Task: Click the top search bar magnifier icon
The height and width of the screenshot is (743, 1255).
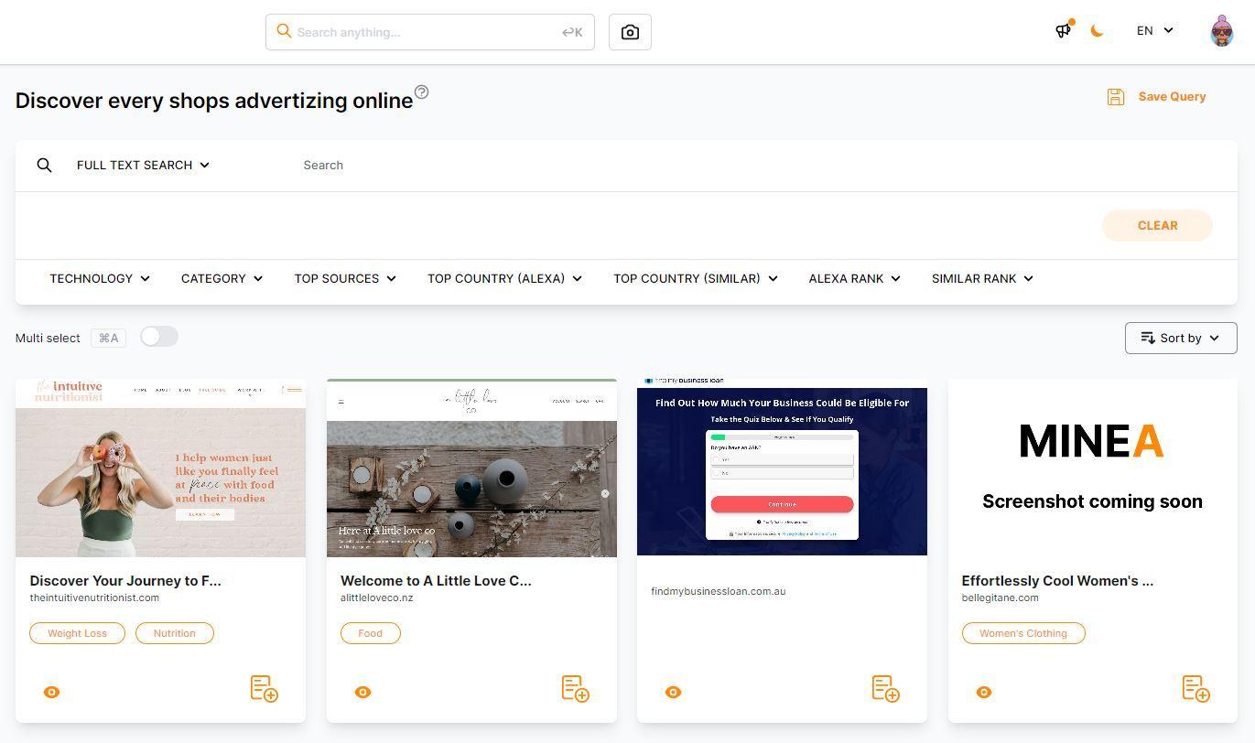Action: click(x=285, y=31)
